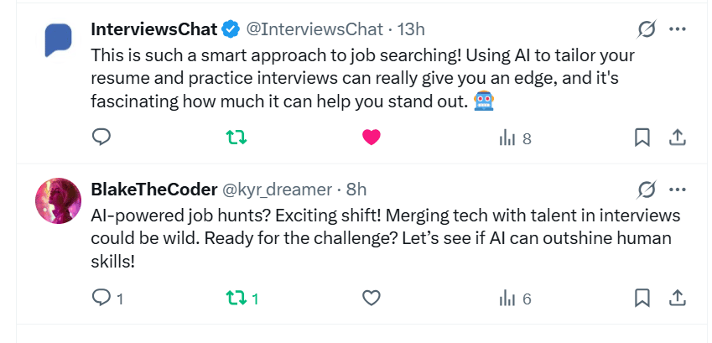Unlike the InterviewsChat post
This screenshot has height=343, width=712.
tap(372, 138)
